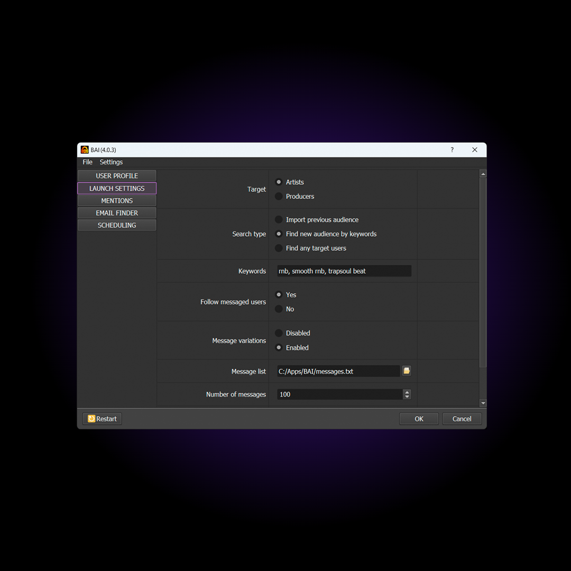The height and width of the screenshot is (571, 571).
Task: Switch to USER PROFILE tab
Action: [x=117, y=176]
